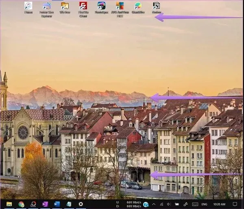This screenshot has width=244, height=209.
Task: Launch AVG AntiVirus Free from desktop
Action: click(x=120, y=6)
